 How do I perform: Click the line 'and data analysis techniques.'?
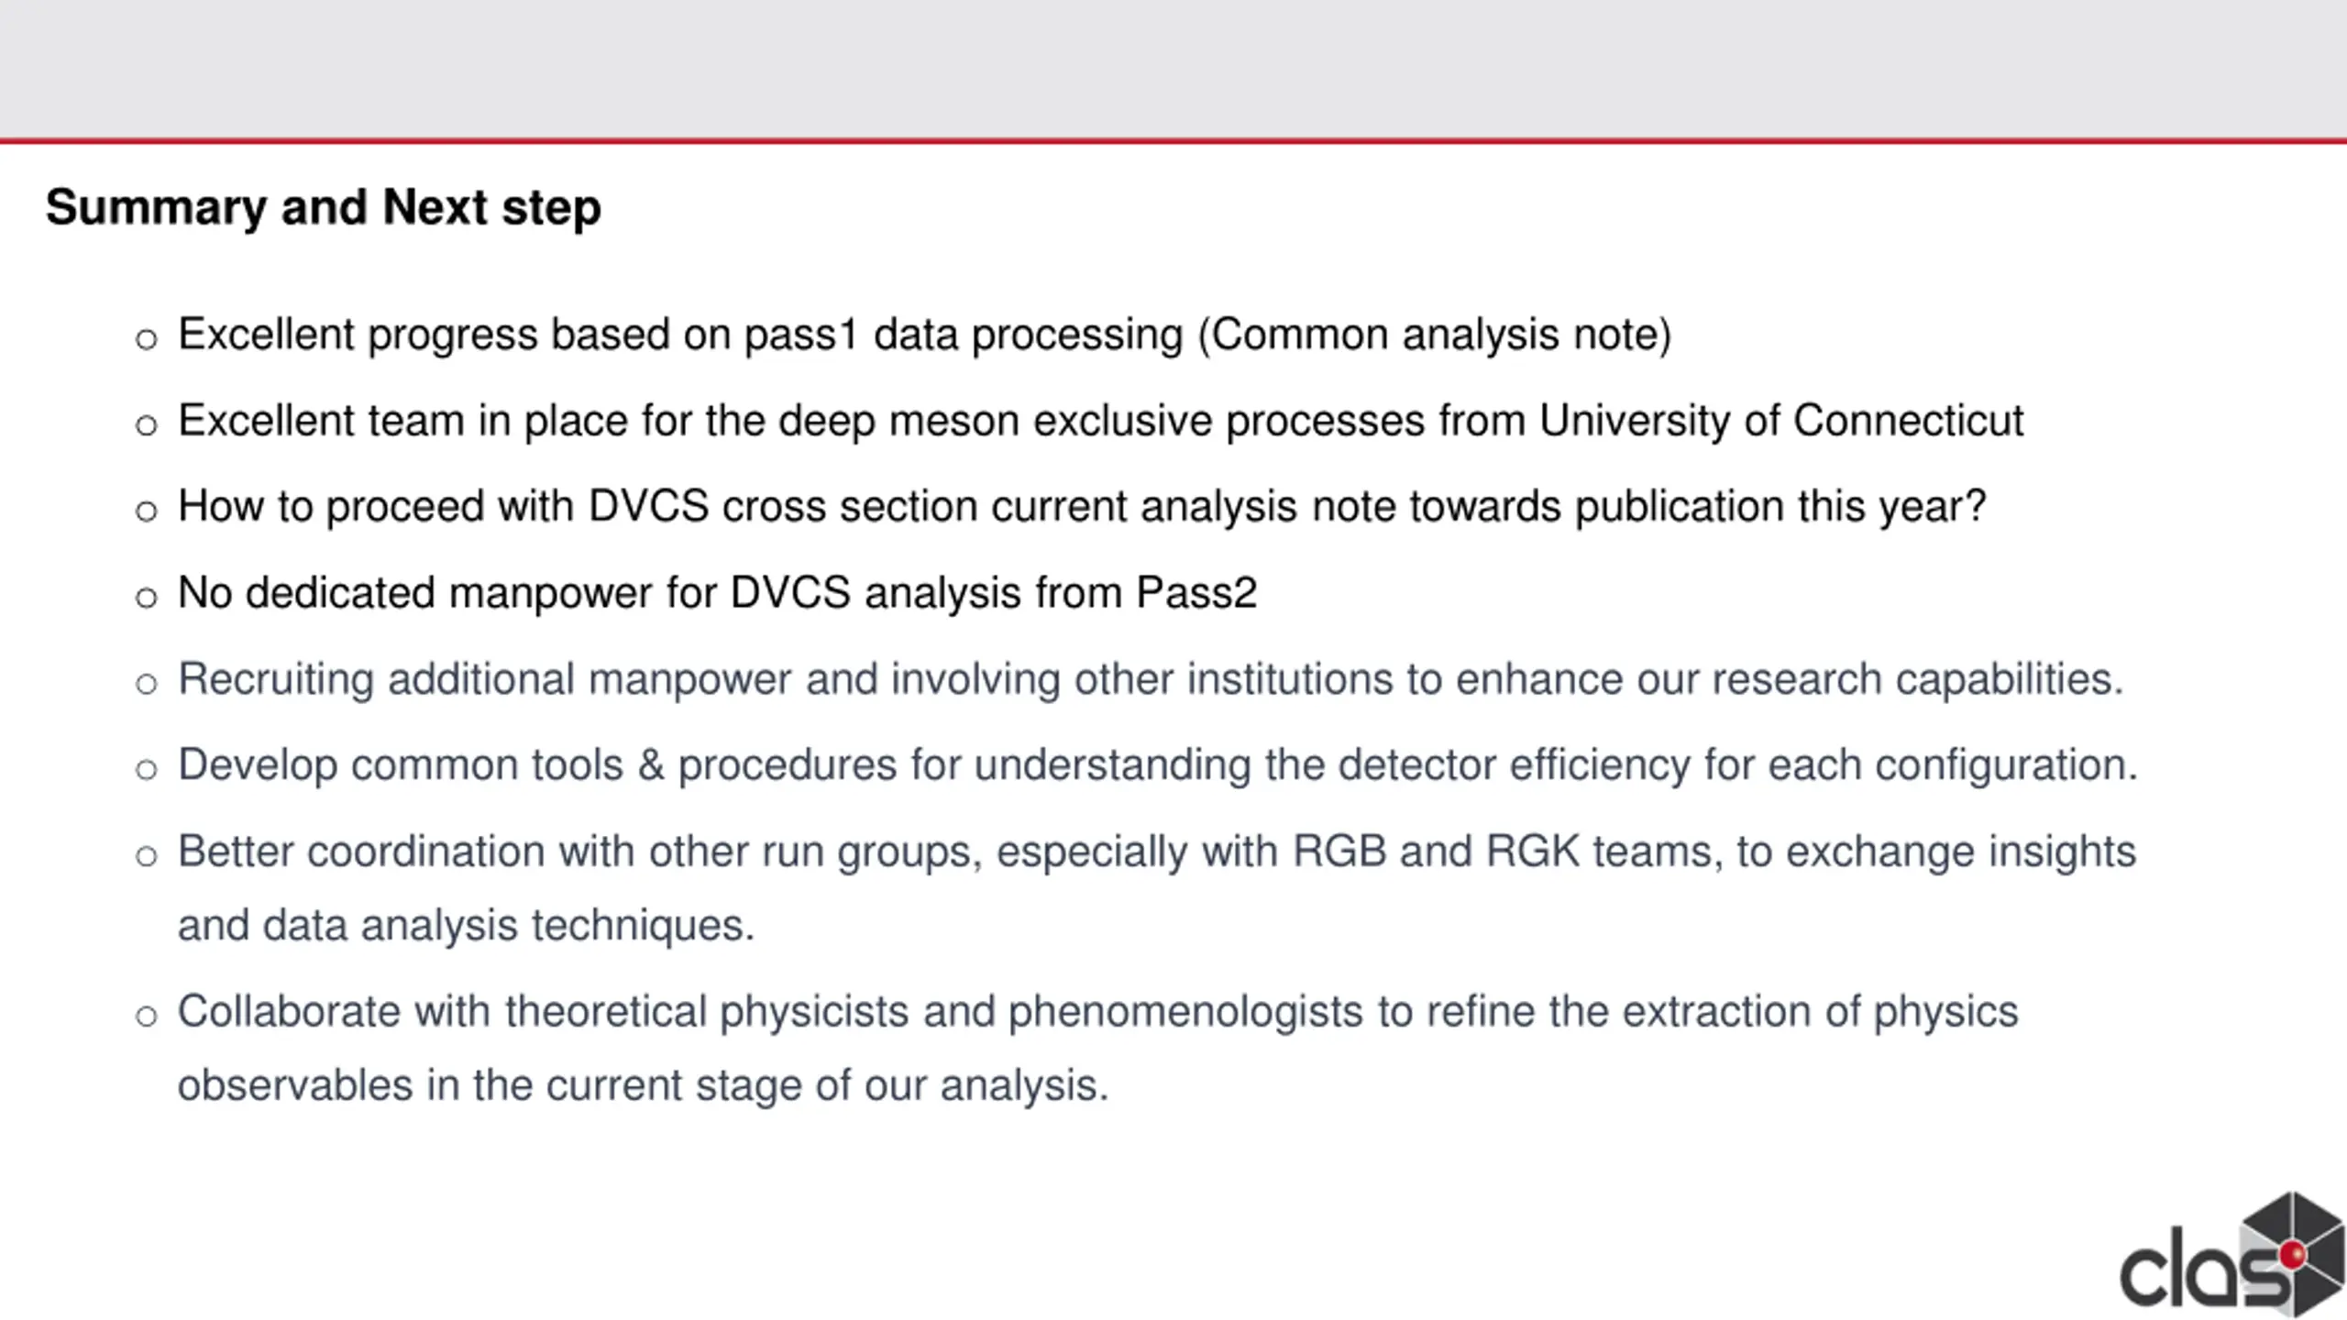tap(466, 925)
